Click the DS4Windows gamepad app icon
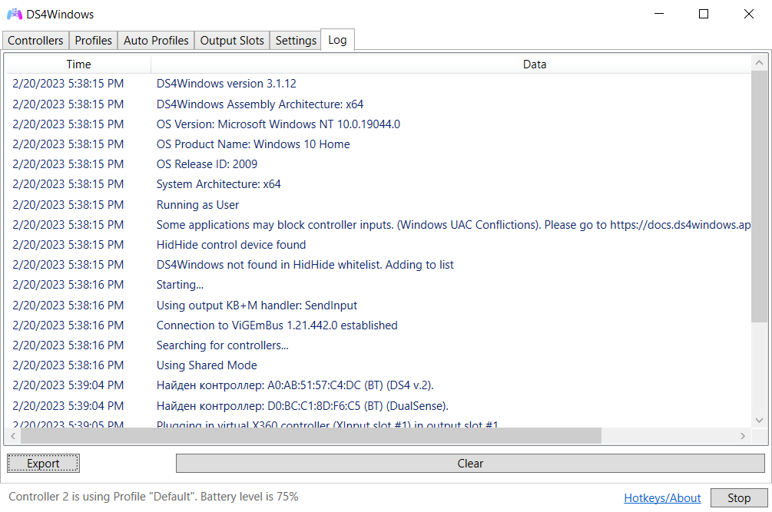The image size is (772, 512). click(15, 15)
